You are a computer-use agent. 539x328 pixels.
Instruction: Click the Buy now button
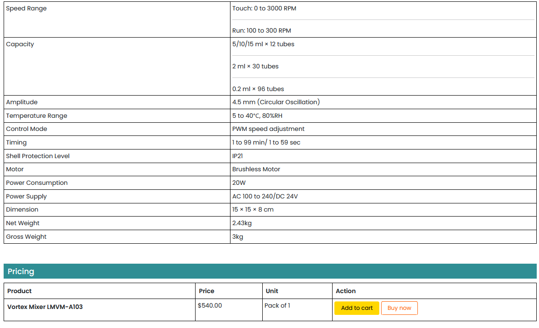pos(399,308)
